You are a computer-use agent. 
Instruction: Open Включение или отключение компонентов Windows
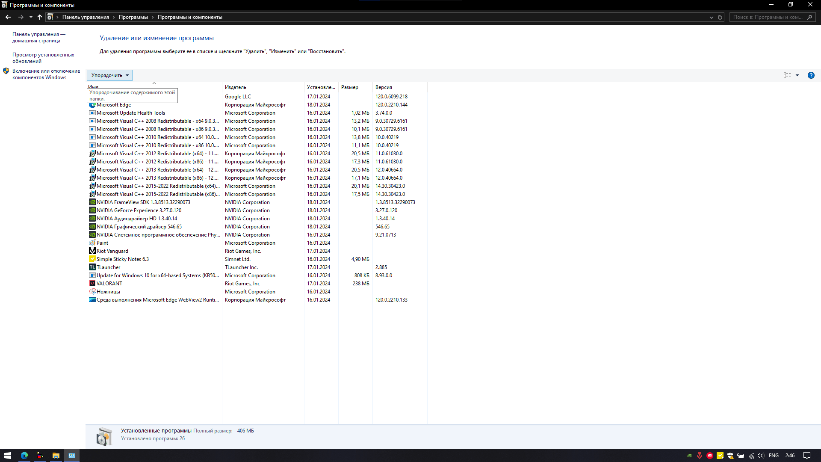pos(46,74)
